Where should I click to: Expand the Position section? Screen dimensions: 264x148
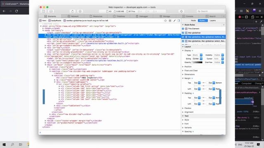[183, 67]
